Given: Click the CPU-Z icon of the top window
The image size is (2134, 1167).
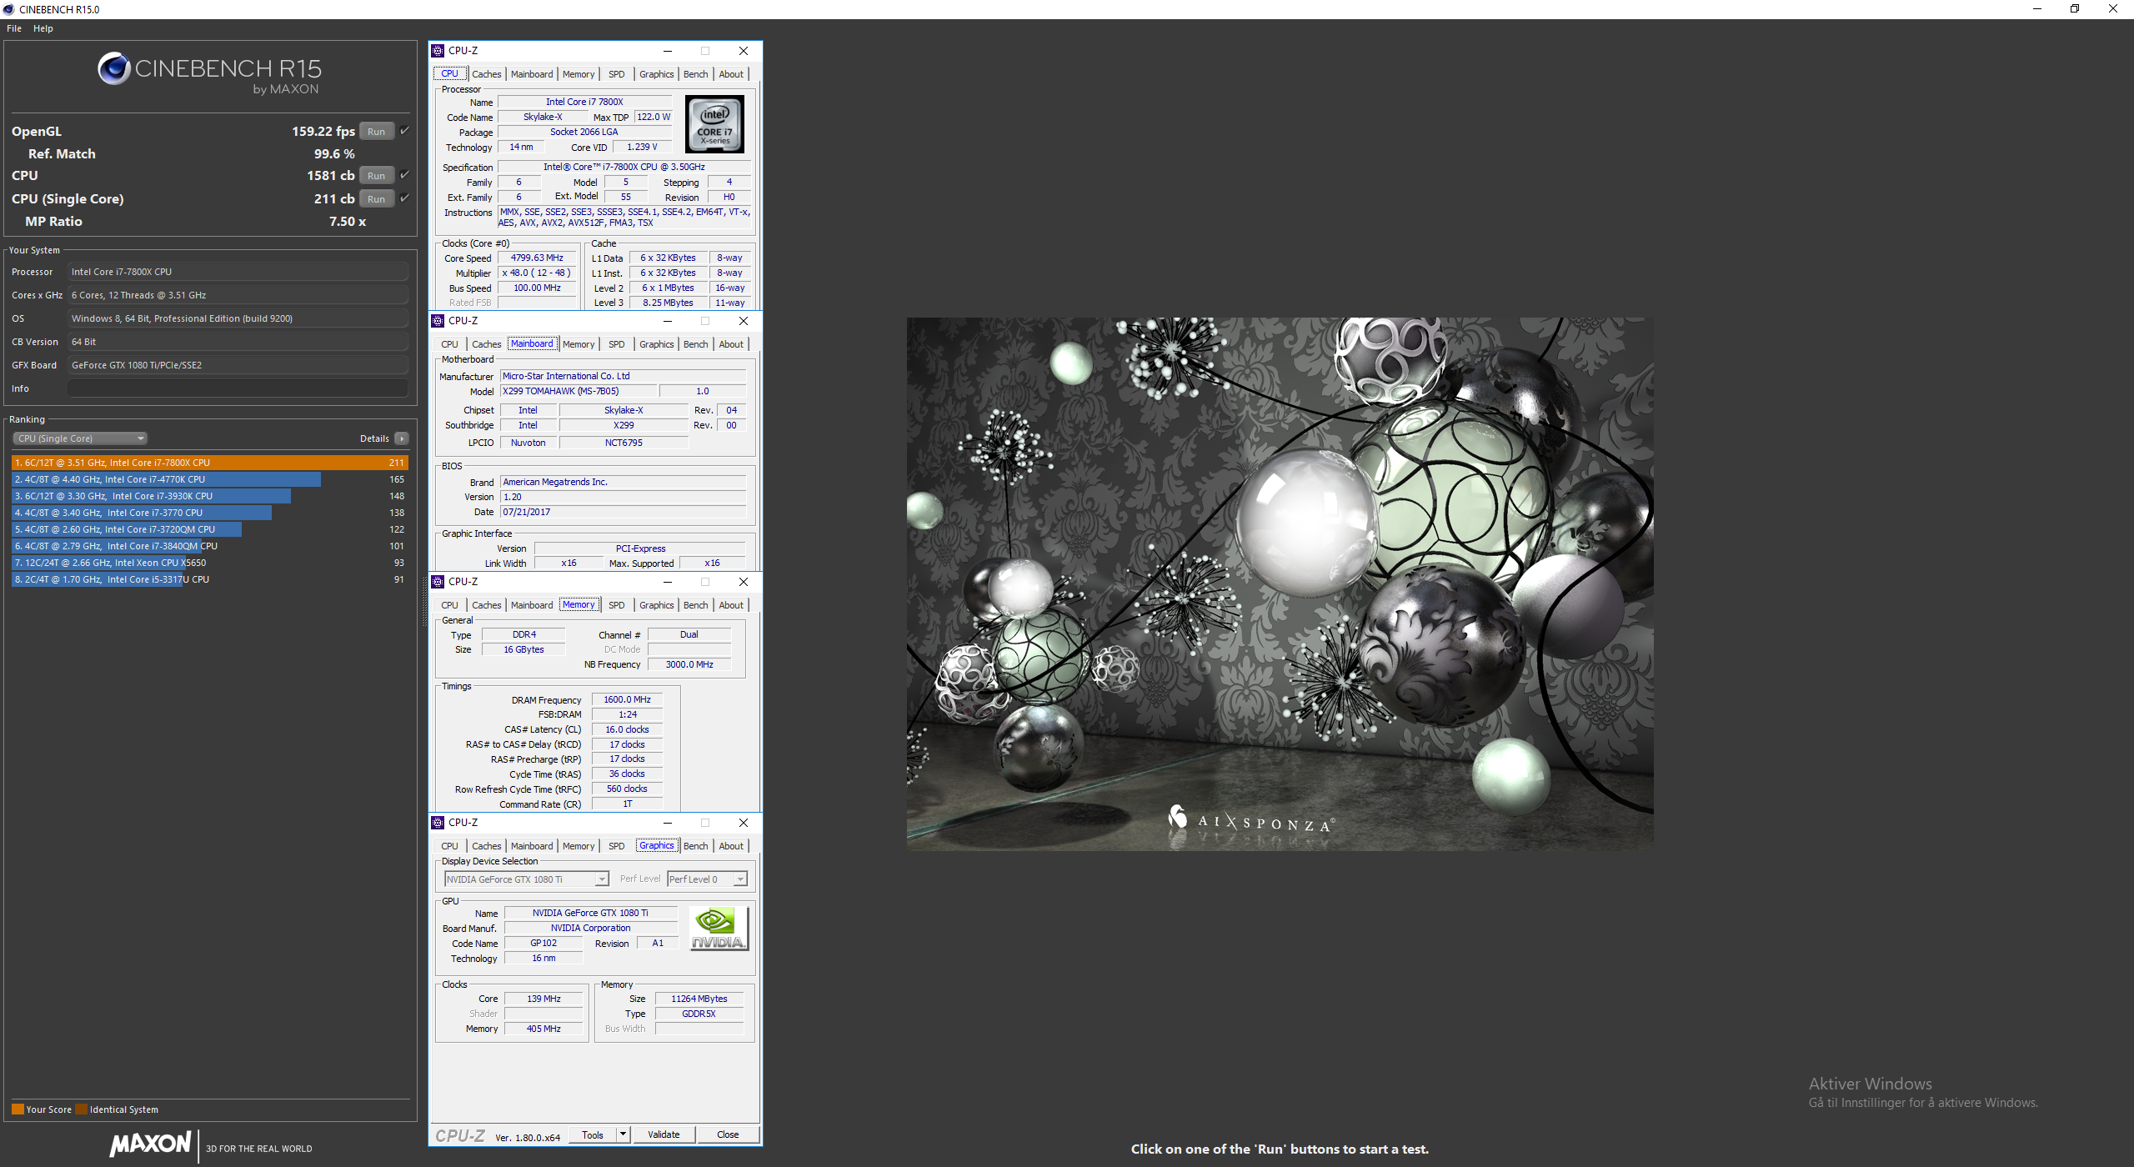Looking at the screenshot, I should pyautogui.click(x=438, y=51).
